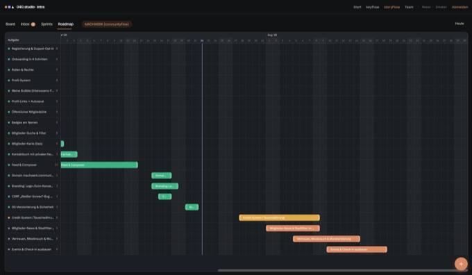Viewport: 472px width, 275px height.
Task: Open task Badges am Namen
Action: (x=25, y=123)
